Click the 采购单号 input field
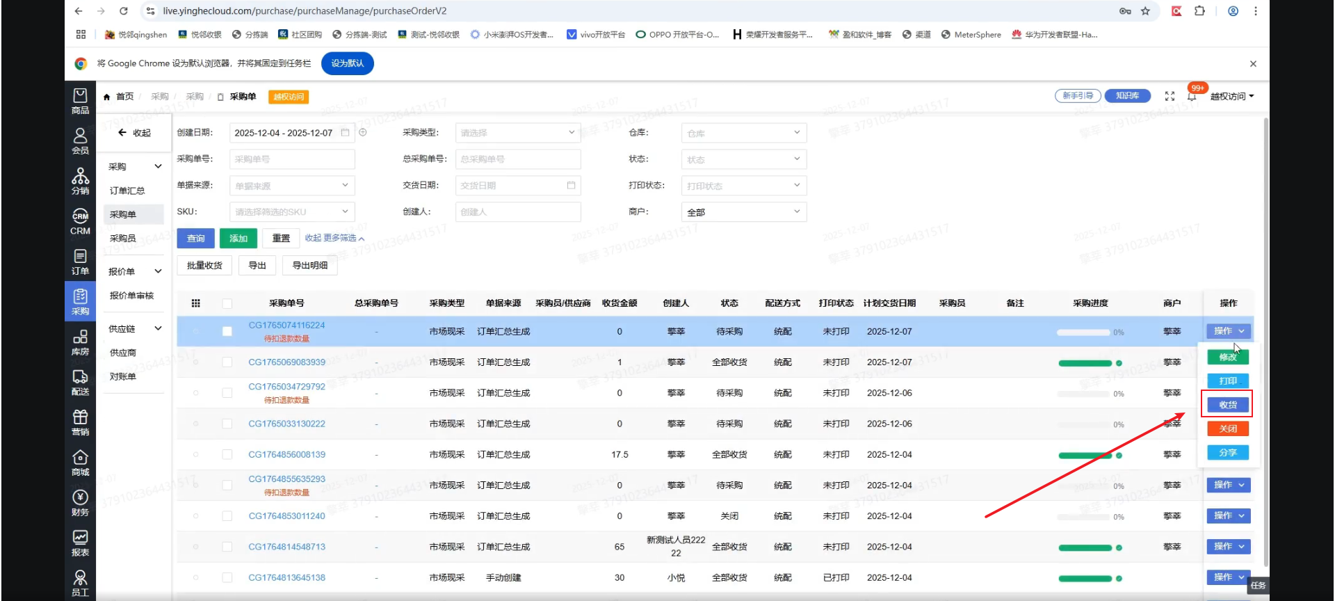1335x601 pixels. [292, 159]
